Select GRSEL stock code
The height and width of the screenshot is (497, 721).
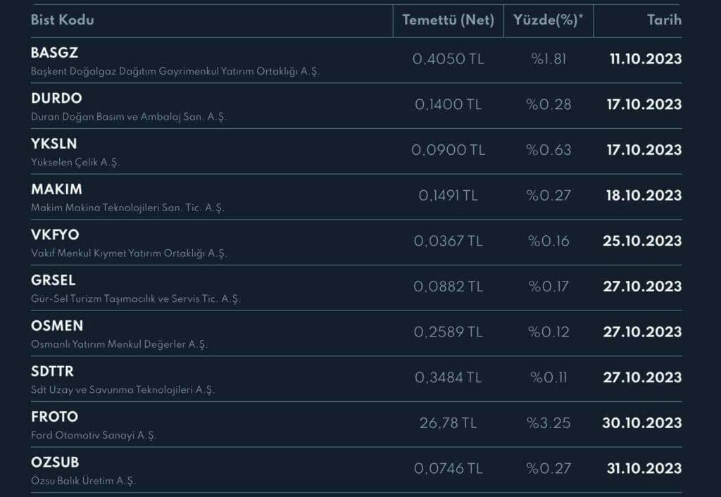click(53, 280)
